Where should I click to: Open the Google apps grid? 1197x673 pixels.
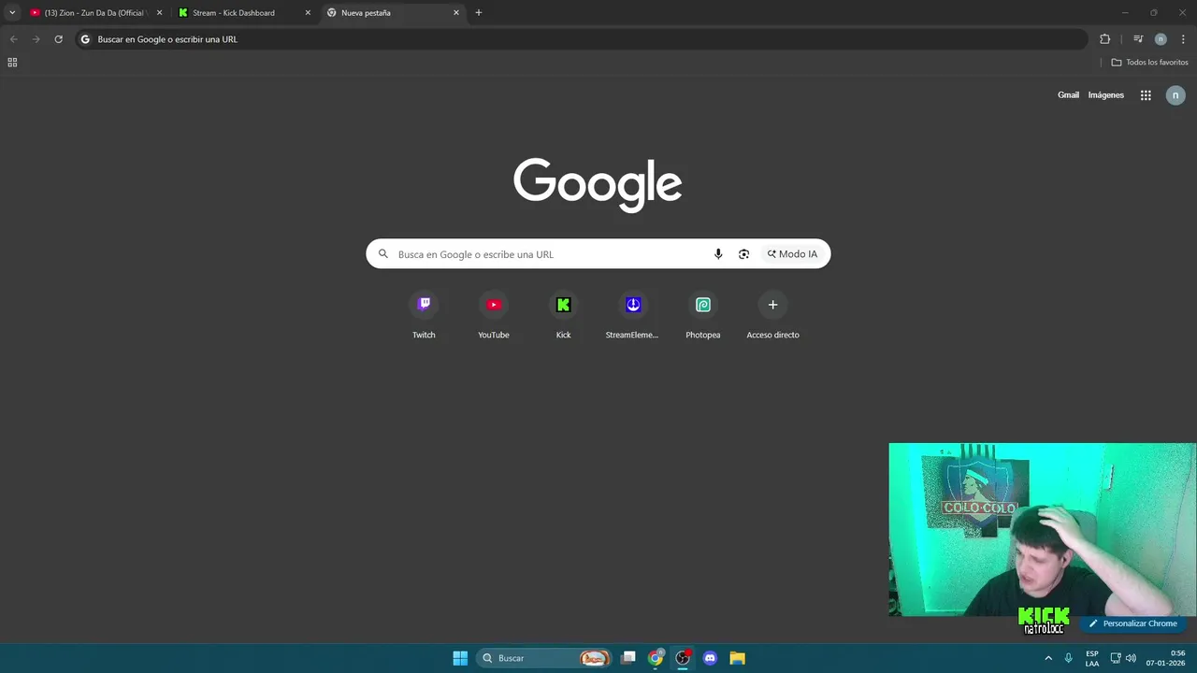pyautogui.click(x=1146, y=95)
